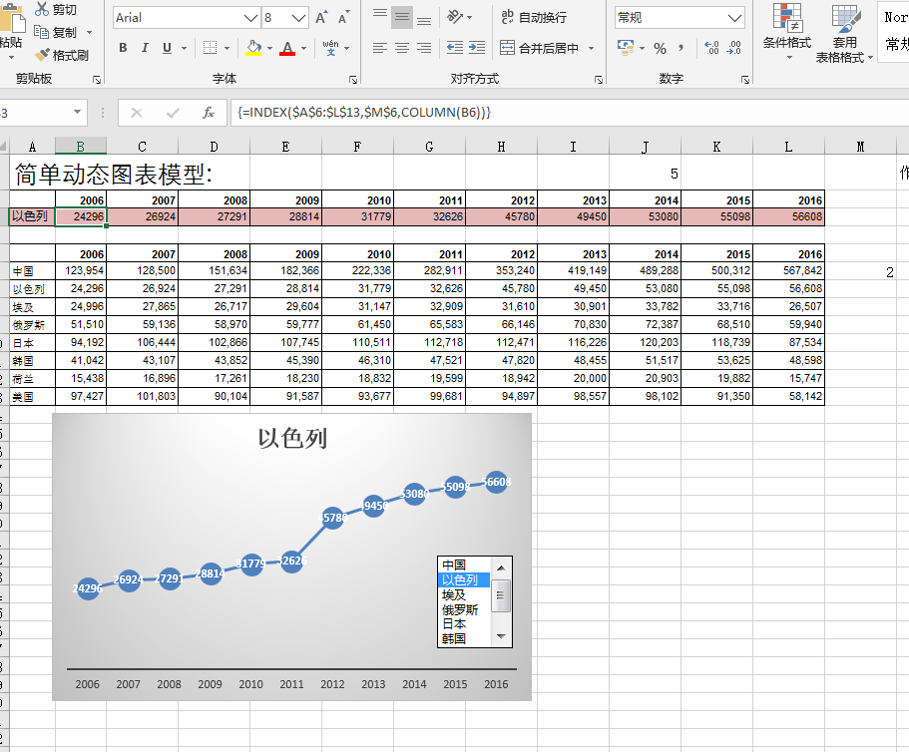This screenshot has width=909, height=752.
Task: Select cell containing 567,842
Action: point(789,270)
